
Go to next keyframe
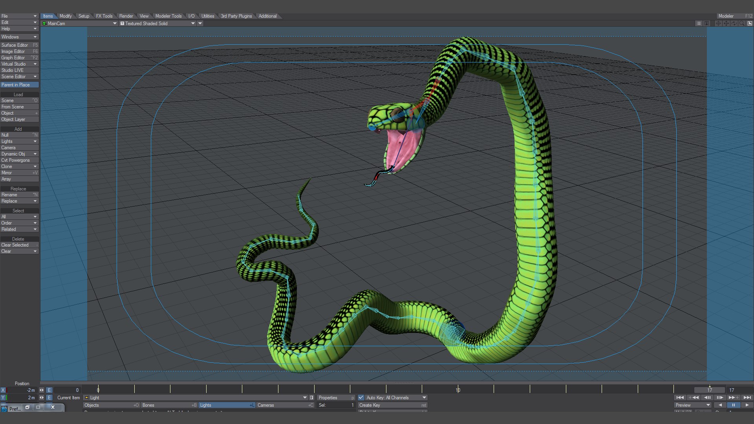click(733, 398)
